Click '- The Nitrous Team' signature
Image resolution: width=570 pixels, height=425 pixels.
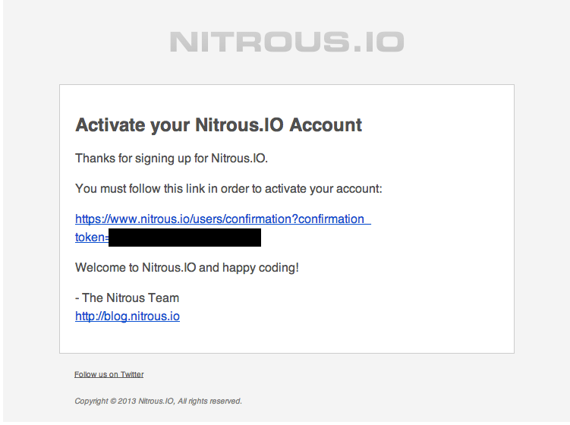tap(127, 297)
